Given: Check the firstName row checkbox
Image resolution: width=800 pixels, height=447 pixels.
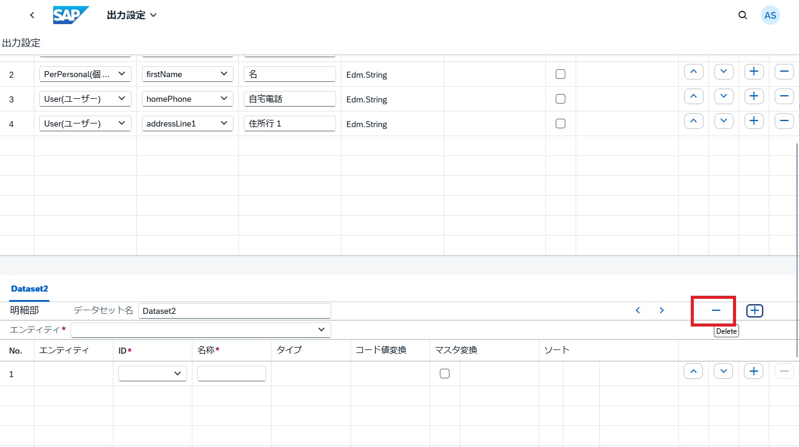Looking at the screenshot, I should pyautogui.click(x=560, y=74).
